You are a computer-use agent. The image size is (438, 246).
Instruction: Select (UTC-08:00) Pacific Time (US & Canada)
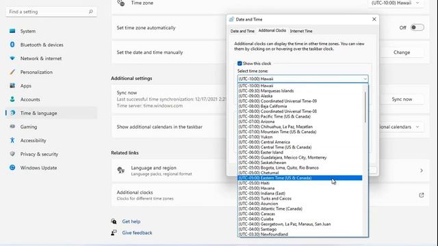300,117
